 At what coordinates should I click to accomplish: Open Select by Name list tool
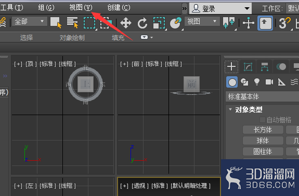(x=72, y=23)
